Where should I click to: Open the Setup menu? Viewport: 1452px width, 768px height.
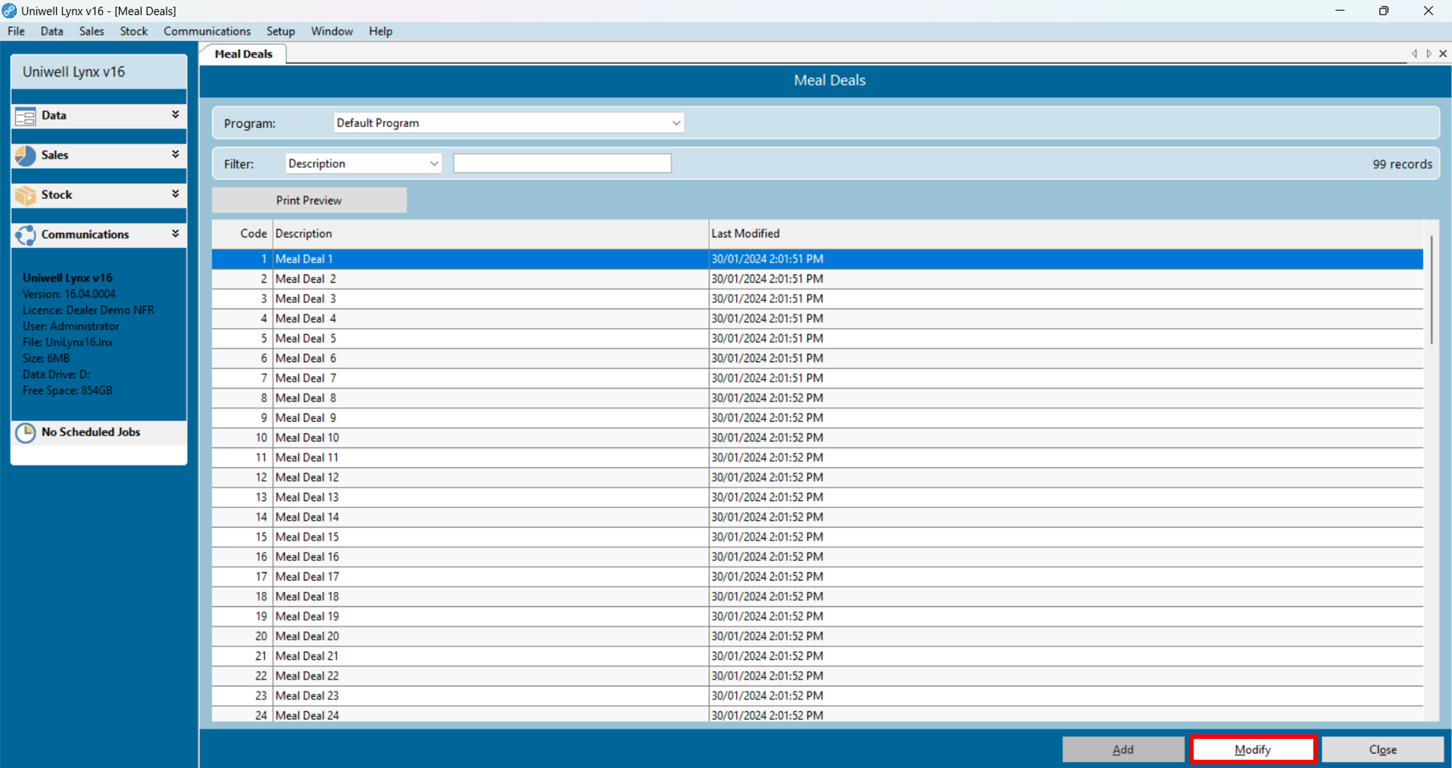point(280,32)
